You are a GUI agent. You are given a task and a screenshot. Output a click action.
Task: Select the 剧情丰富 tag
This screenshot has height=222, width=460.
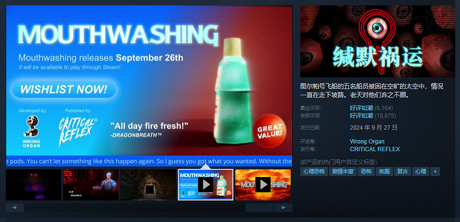tap(343, 171)
